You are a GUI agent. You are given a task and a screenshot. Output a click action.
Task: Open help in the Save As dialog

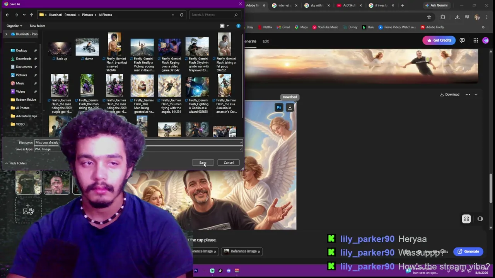pyautogui.click(x=238, y=26)
